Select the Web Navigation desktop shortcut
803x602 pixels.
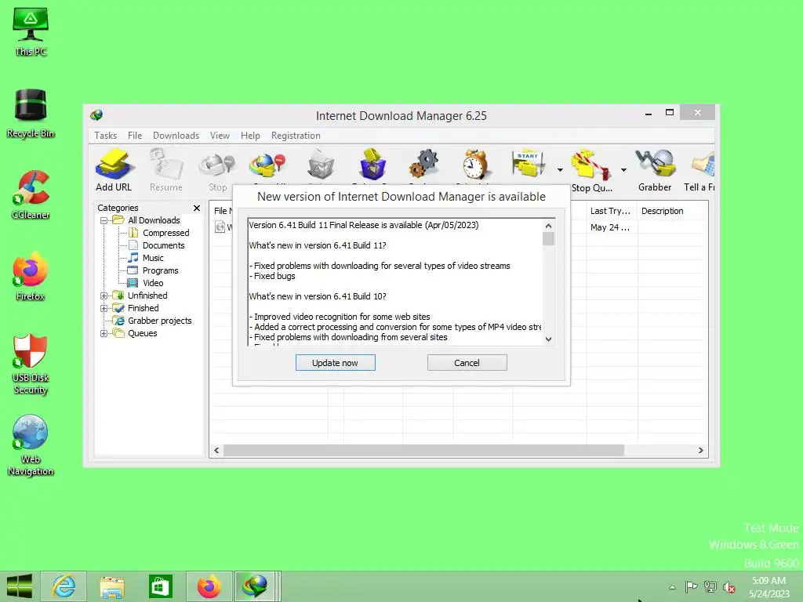pyautogui.click(x=31, y=445)
